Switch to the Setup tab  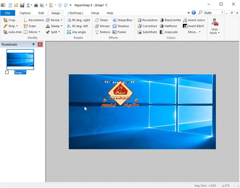95,13
